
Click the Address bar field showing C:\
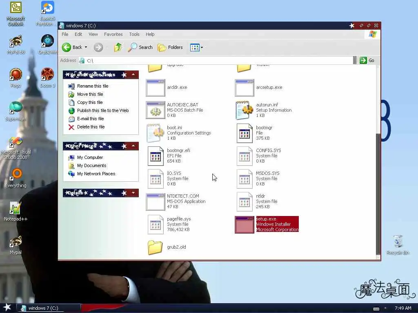(x=216, y=60)
